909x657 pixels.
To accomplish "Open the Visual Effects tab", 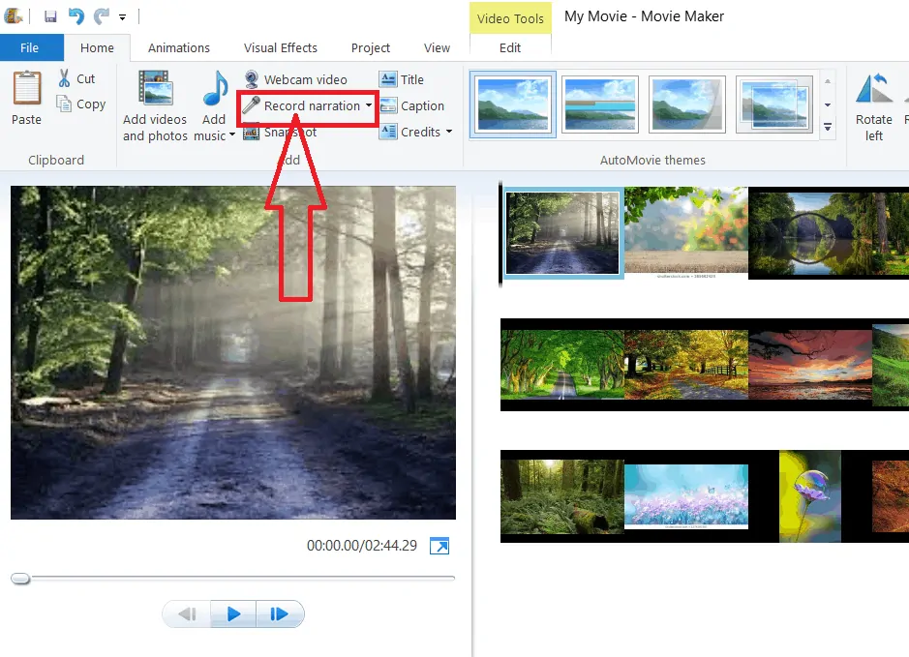I will tap(281, 48).
